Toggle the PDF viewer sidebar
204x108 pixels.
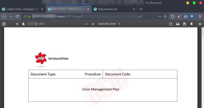[x=4, y=24]
